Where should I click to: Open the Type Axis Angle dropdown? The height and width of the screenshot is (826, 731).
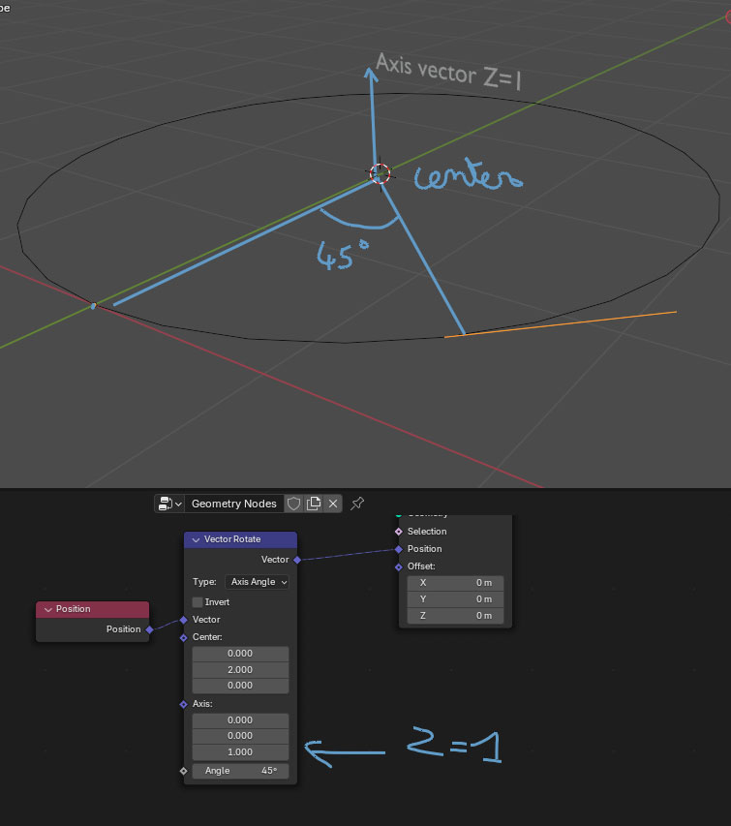[x=257, y=582]
